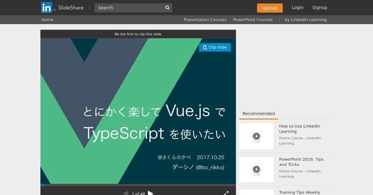Open the LinkedIn SlideShare logo home

pos(62,7)
